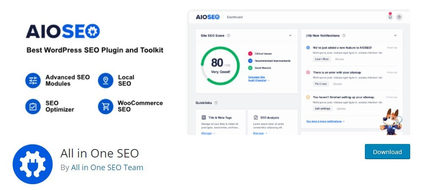Click the Critical Issues label
This screenshot has width=425, height=190.
click(263, 54)
